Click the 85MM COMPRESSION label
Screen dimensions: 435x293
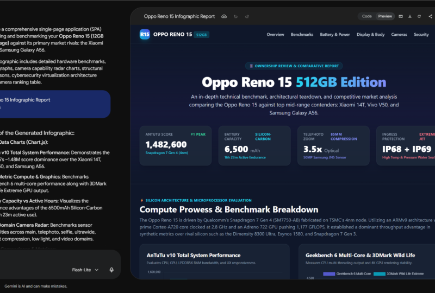[344, 137]
